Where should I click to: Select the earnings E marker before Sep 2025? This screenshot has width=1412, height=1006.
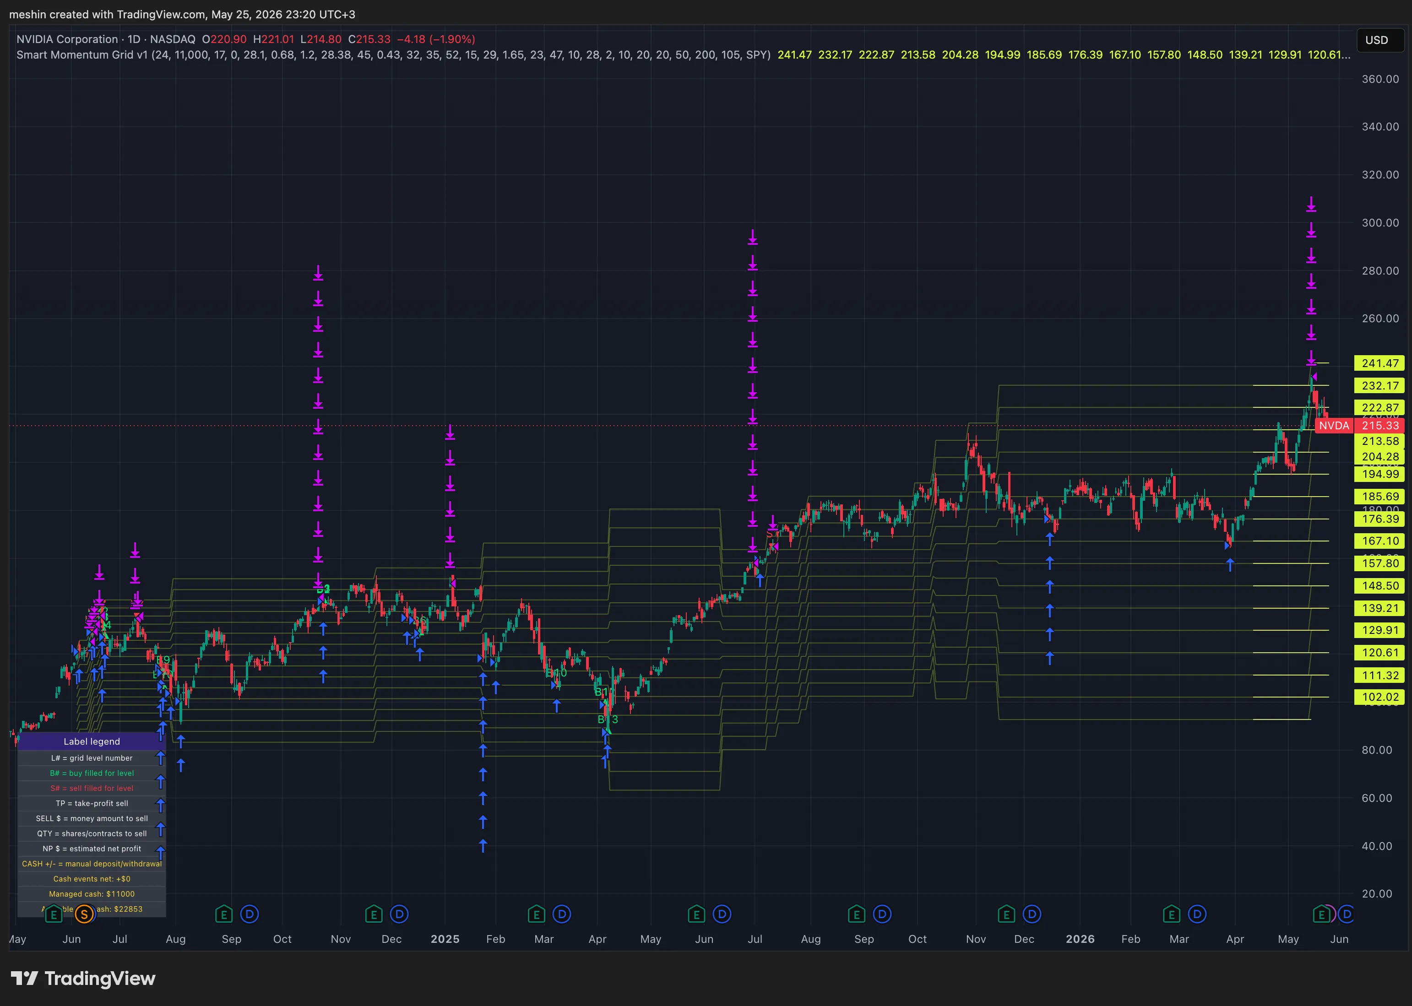point(856,914)
